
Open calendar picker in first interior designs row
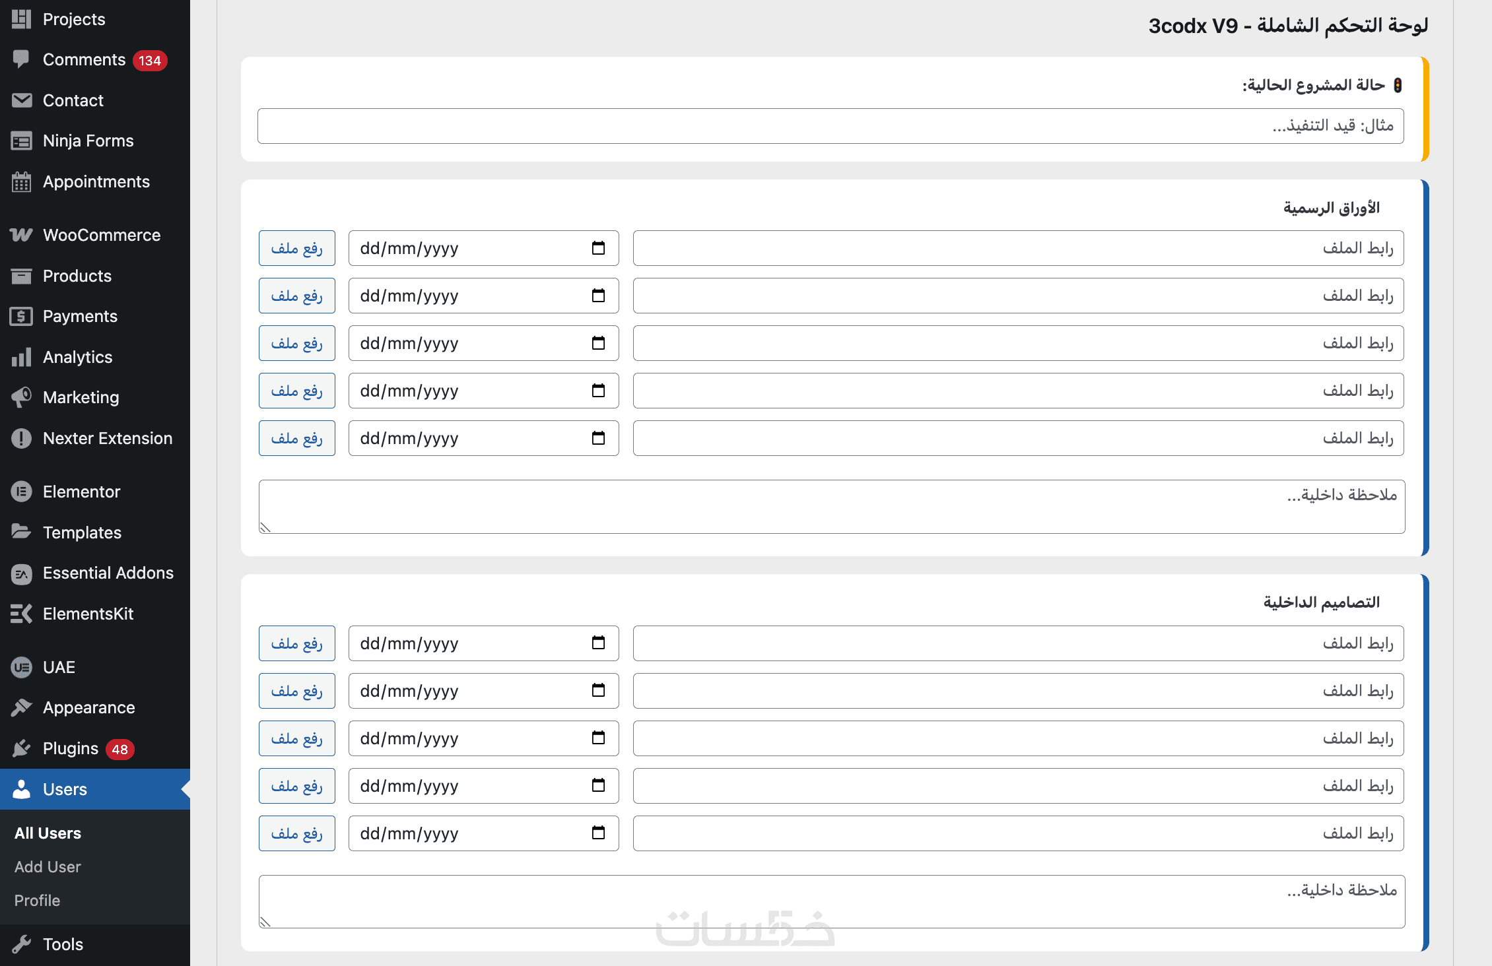598,643
